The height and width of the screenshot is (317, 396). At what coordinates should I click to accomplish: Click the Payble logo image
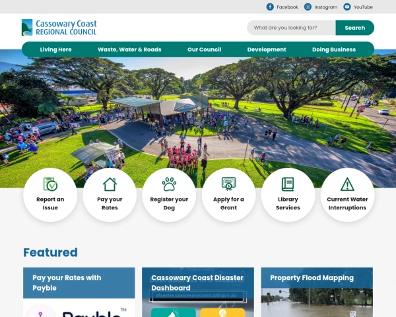pyautogui.click(x=79, y=308)
